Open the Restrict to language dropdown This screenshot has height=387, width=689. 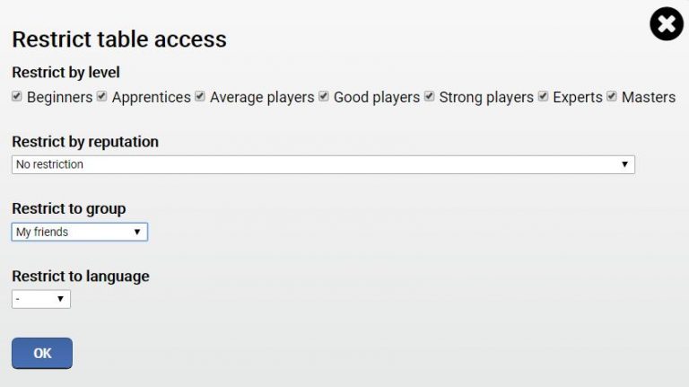(x=41, y=299)
